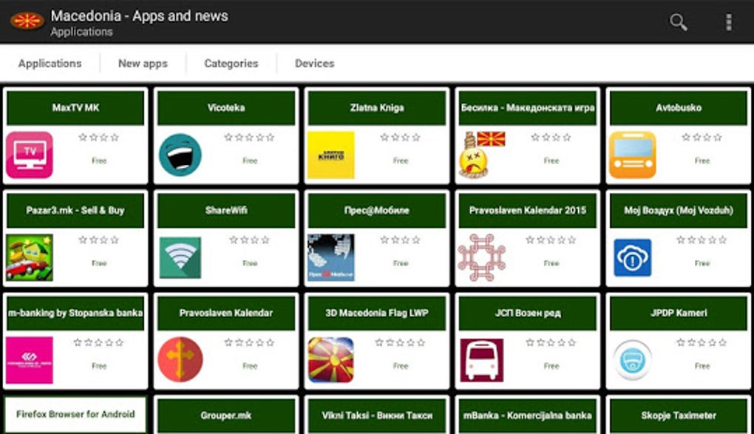Viewport: 754px width, 434px height.
Task: Open the Vikni Taksi - Викни Такси card
Action: click(x=377, y=416)
